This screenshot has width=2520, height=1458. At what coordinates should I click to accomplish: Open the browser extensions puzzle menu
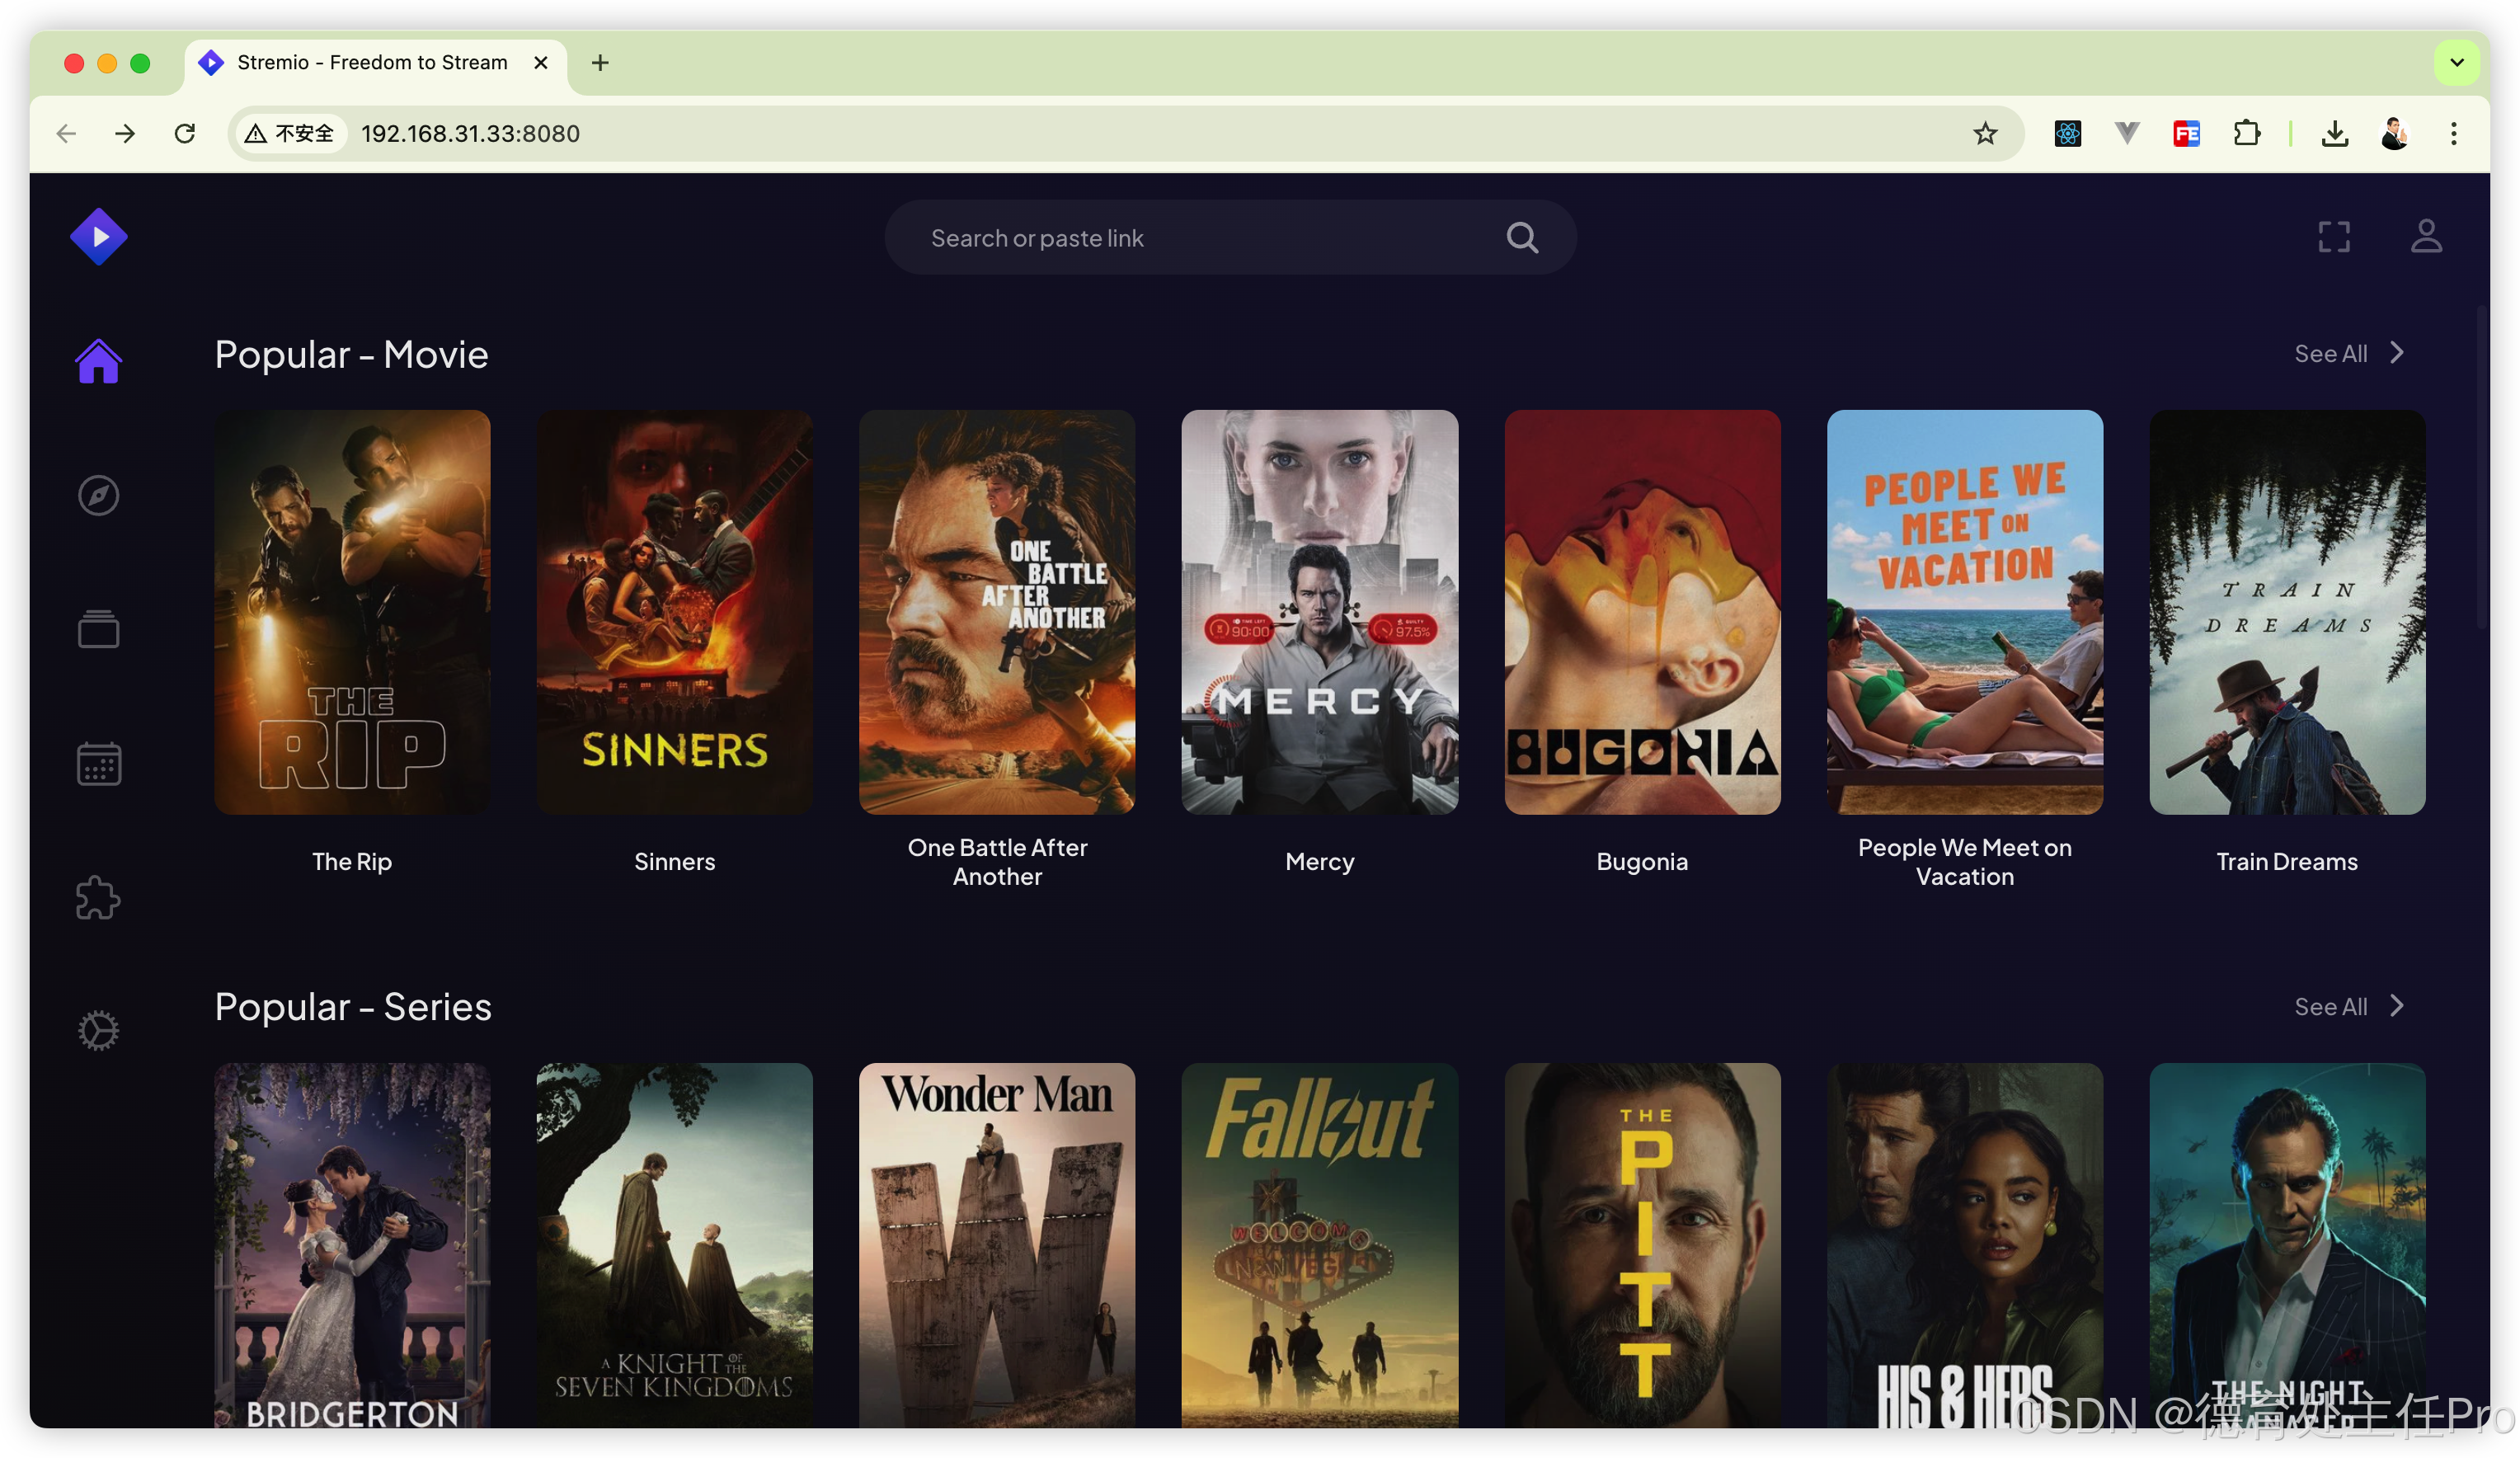point(2246,134)
